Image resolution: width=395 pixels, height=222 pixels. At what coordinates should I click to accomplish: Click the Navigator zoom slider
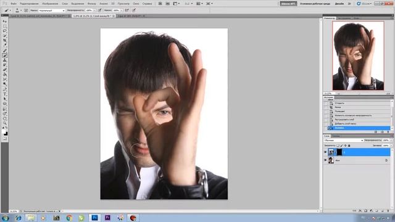[359, 93]
